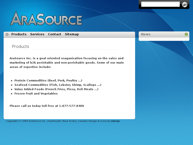Click the Dartmouth, Nova Scotia, Canada text
Screen dimensions: 193x145
coord(67,121)
